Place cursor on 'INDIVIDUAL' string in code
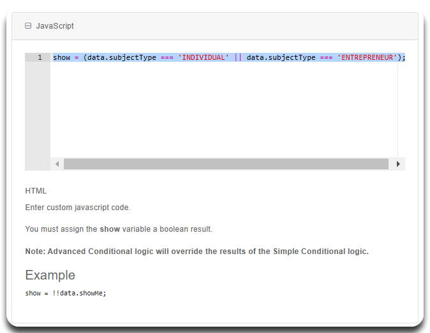The image size is (430, 333). [203, 57]
